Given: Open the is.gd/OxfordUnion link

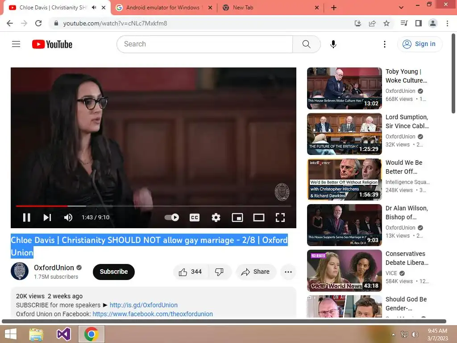Looking at the screenshot, I should 143,305.
